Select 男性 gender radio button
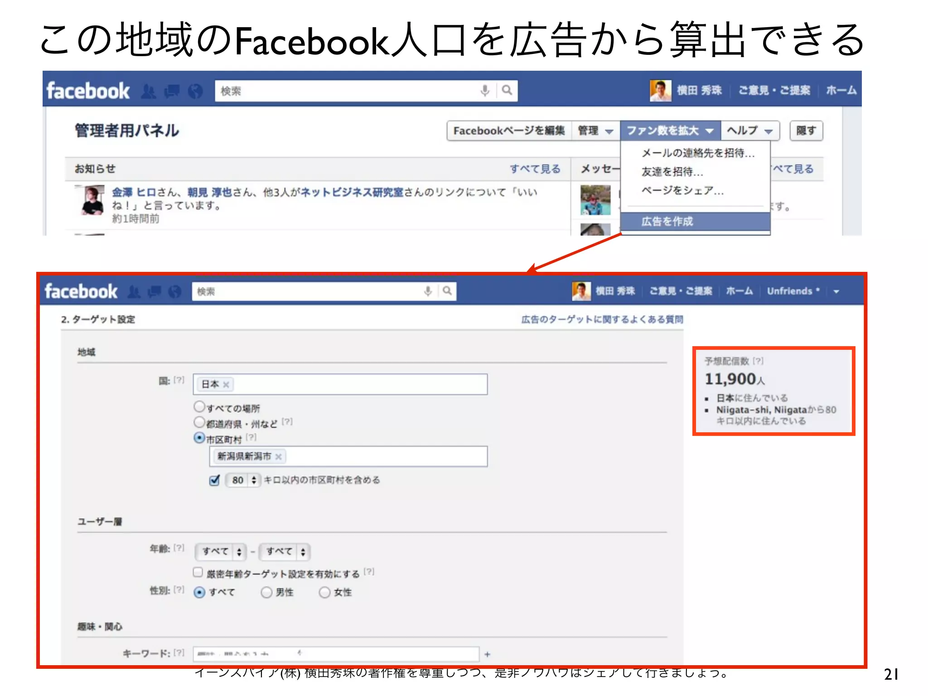928x696 pixels. 266,592
